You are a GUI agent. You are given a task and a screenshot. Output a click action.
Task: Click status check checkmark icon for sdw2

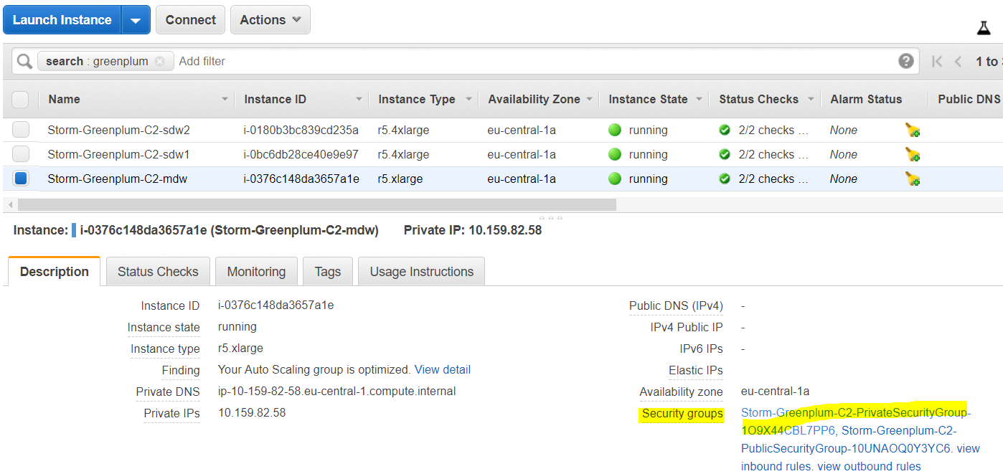coord(725,130)
